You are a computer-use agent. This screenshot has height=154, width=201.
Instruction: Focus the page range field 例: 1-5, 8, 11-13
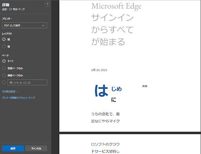pos(27,82)
